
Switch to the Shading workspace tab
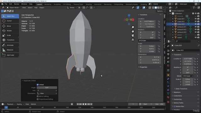[89, 4]
